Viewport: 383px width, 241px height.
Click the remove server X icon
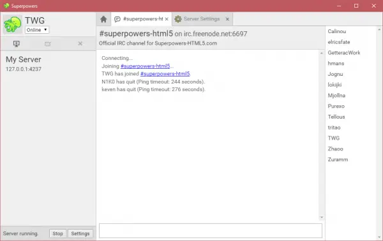click(80, 43)
